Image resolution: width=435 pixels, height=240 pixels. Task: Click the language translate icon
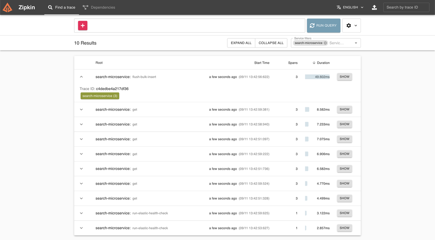pos(338,7)
